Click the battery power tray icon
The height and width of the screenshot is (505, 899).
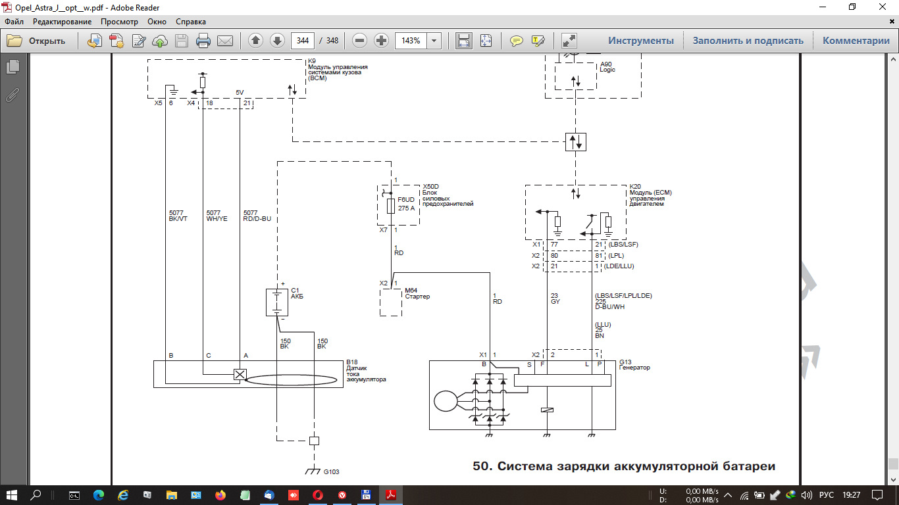point(759,495)
